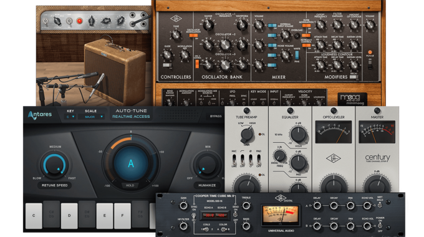Screen dimensions: 424x237
Task: Click the Minimoog Modulation Mix knob
Action: 185,55
